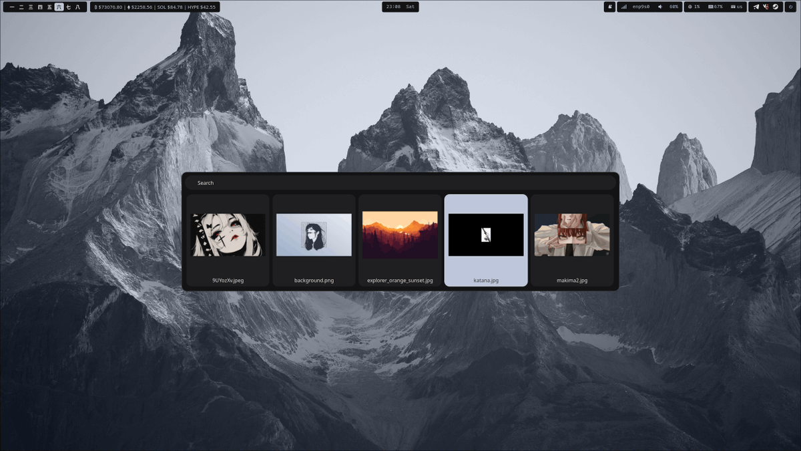Open the katana.jpg thumbnail
This screenshot has width=801, height=451.
(x=485, y=235)
